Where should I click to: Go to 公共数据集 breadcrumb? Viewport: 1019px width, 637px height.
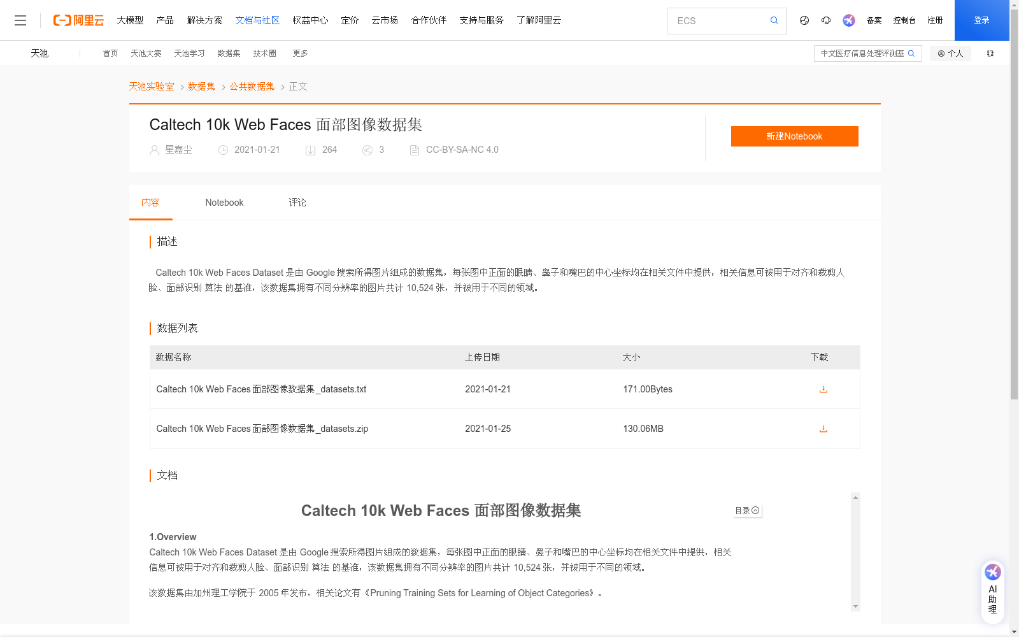point(252,87)
